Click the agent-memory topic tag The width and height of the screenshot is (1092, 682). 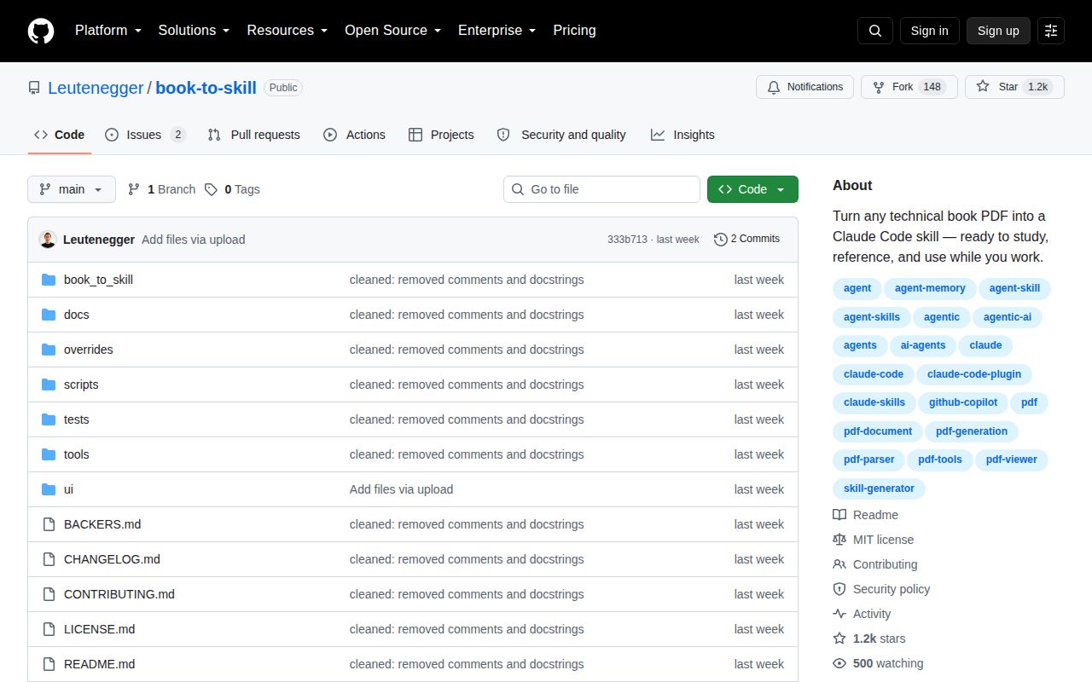(930, 288)
